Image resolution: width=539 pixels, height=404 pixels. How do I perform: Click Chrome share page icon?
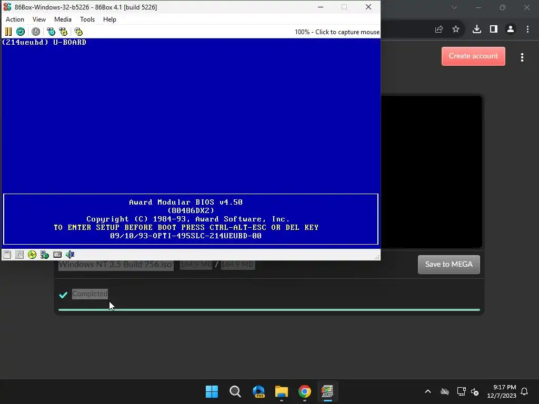pos(439,29)
